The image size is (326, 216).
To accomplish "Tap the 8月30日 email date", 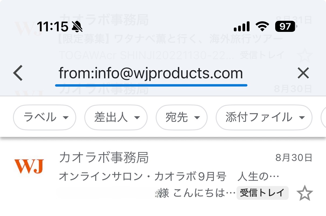I will coord(294,158).
